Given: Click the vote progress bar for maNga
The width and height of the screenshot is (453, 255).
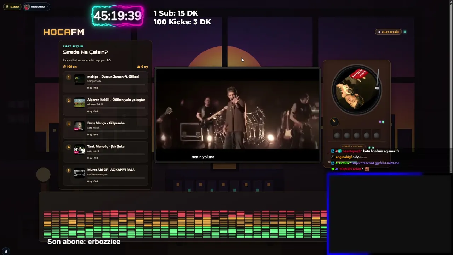Looking at the screenshot, I should (x=116, y=84).
